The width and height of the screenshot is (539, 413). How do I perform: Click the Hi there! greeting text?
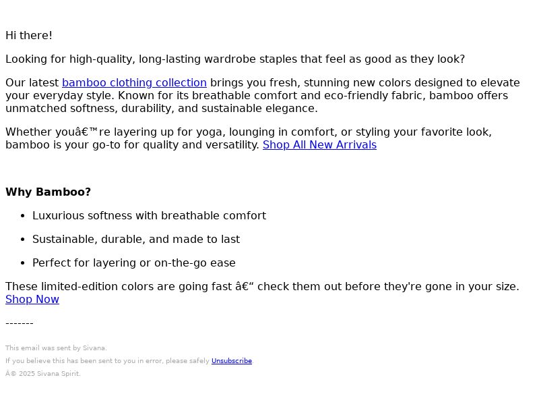click(x=29, y=36)
